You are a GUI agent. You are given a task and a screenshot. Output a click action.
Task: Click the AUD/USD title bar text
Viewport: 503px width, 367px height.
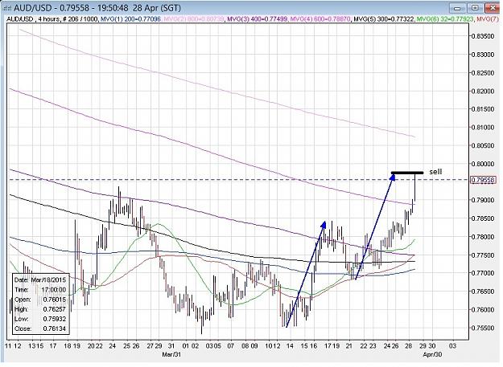(96, 8)
